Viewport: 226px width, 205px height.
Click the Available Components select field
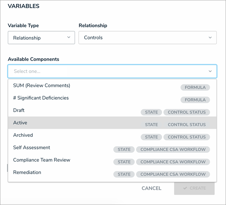click(x=107, y=71)
